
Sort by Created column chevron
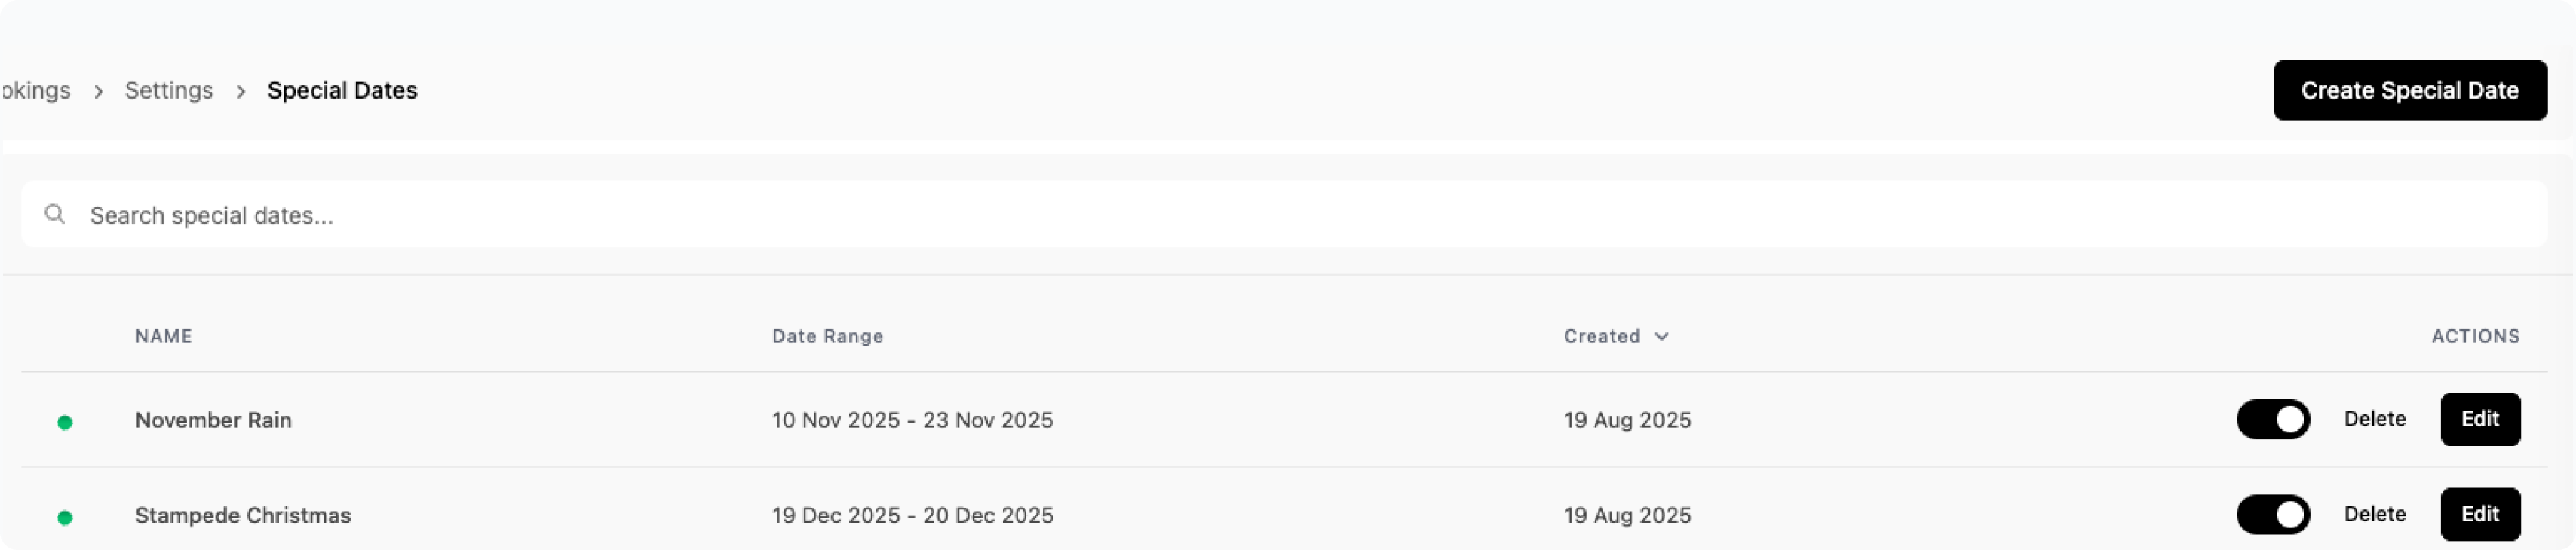(1661, 336)
